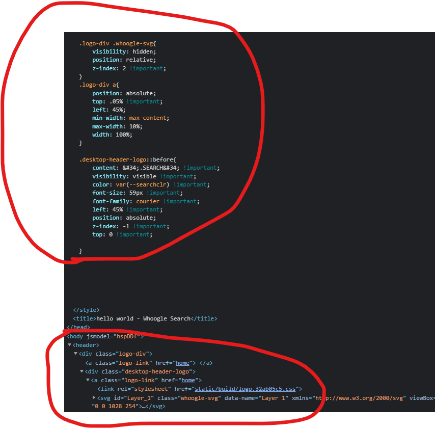435x428 pixels.
Task: Click the top: 0 !important declaration
Action: click(x=122, y=234)
